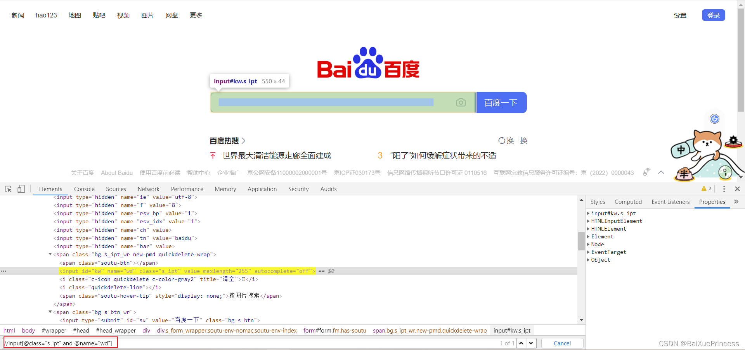
Task: Open the Network tab
Action: coord(148,189)
